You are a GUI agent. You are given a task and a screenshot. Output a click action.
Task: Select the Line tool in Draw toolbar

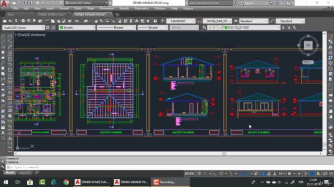(3, 36)
